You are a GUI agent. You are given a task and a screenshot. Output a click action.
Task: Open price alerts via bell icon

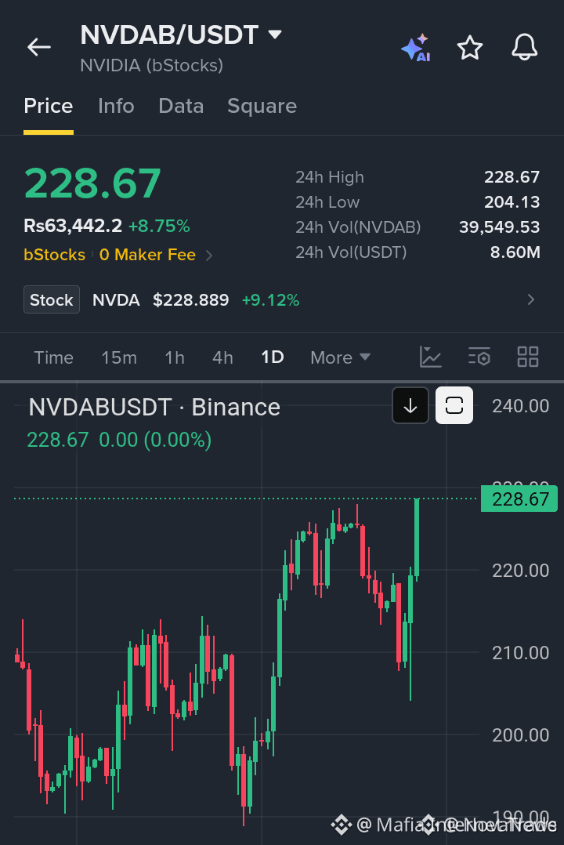524,47
